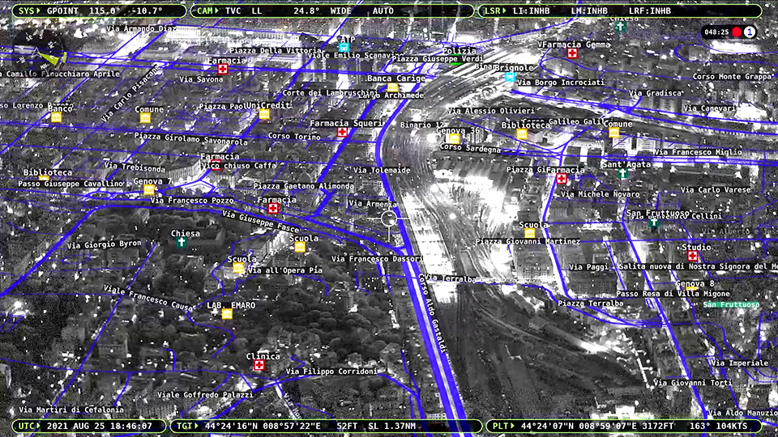Toggle the red recording indicator

point(737,32)
